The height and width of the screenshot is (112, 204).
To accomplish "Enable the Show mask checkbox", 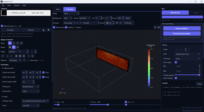I will (28, 60).
